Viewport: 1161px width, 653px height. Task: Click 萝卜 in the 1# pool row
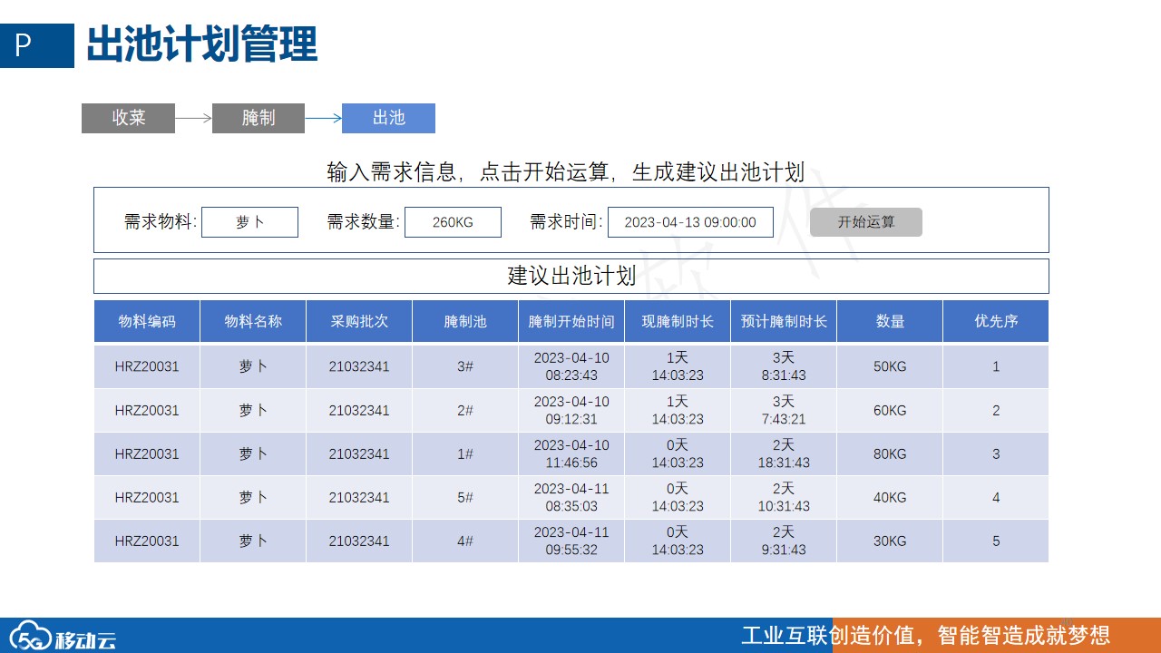[253, 453]
